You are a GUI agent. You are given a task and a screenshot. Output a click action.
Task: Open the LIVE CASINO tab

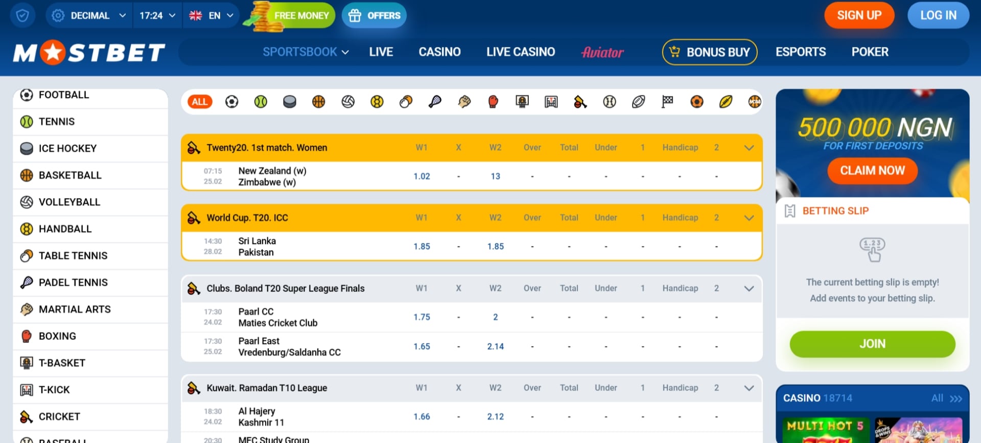(x=521, y=52)
